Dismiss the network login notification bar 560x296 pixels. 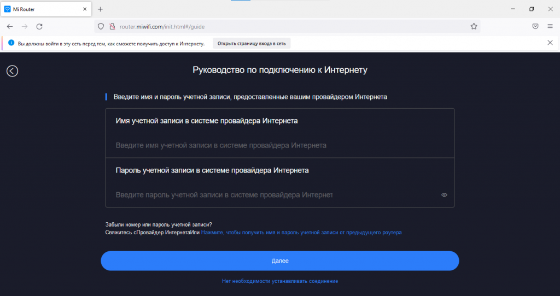click(x=550, y=43)
